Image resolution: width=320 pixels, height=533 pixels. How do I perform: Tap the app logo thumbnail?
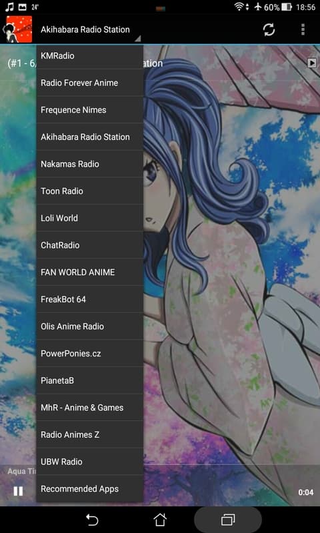[x=19, y=29]
